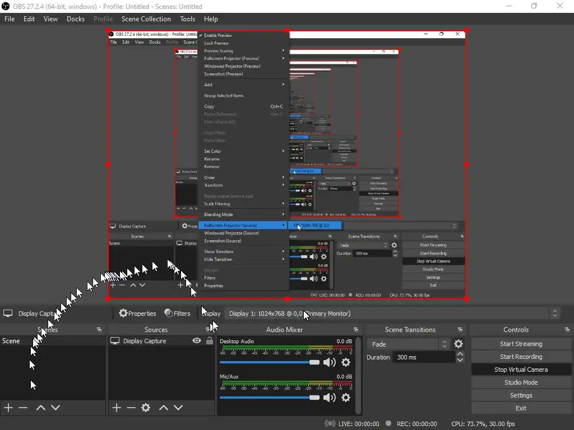Click the CPU: 73.7%, 30.00 fps status
574x430 pixels.
point(483,424)
